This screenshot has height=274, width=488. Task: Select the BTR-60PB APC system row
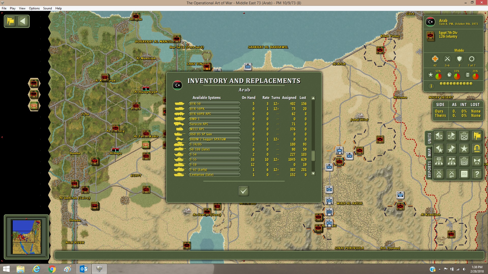(214, 114)
